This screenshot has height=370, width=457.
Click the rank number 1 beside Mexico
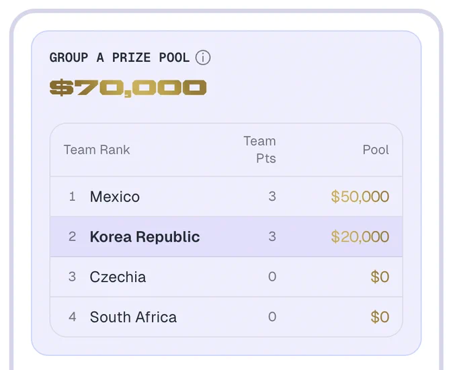coord(73,197)
